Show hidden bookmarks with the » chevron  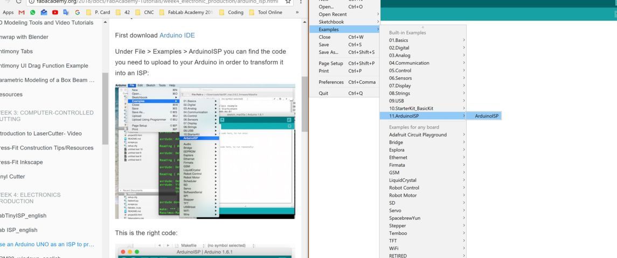(x=297, y=12)
